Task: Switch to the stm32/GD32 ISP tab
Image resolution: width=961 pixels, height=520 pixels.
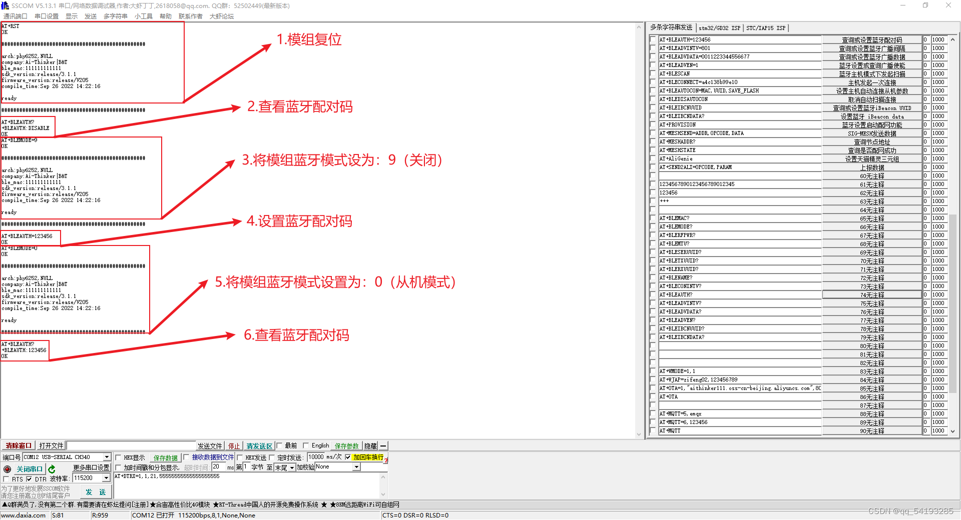Action: pyautogui.click(x=719, y=28)
